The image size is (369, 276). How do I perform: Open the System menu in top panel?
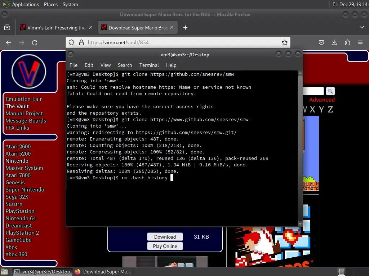pyautogui.click(x=70, y=4)
